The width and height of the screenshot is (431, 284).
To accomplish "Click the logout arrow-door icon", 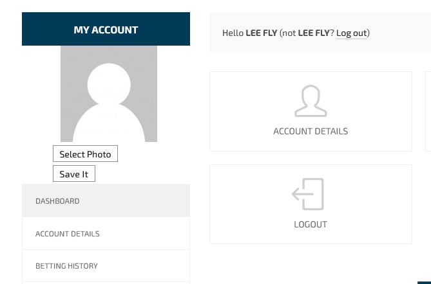I will [x=308, y=194].
